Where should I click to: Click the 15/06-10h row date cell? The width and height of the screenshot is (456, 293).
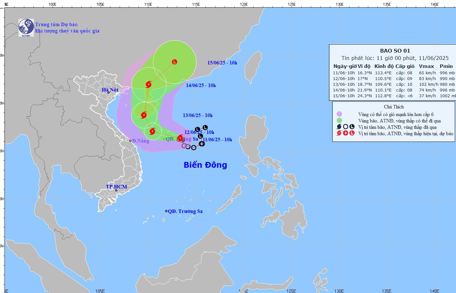(x=344, y=96)
